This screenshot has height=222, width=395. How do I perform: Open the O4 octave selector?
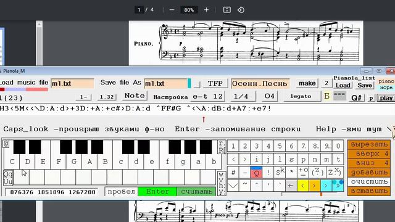[269, 96]
